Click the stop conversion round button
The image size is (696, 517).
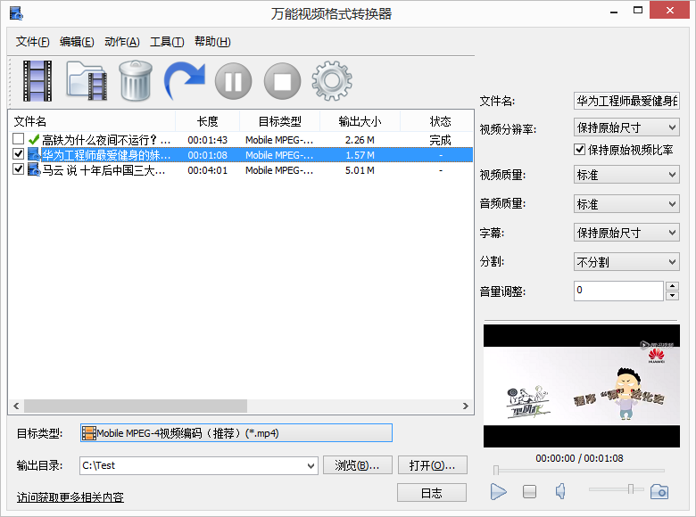coord(282,81)
